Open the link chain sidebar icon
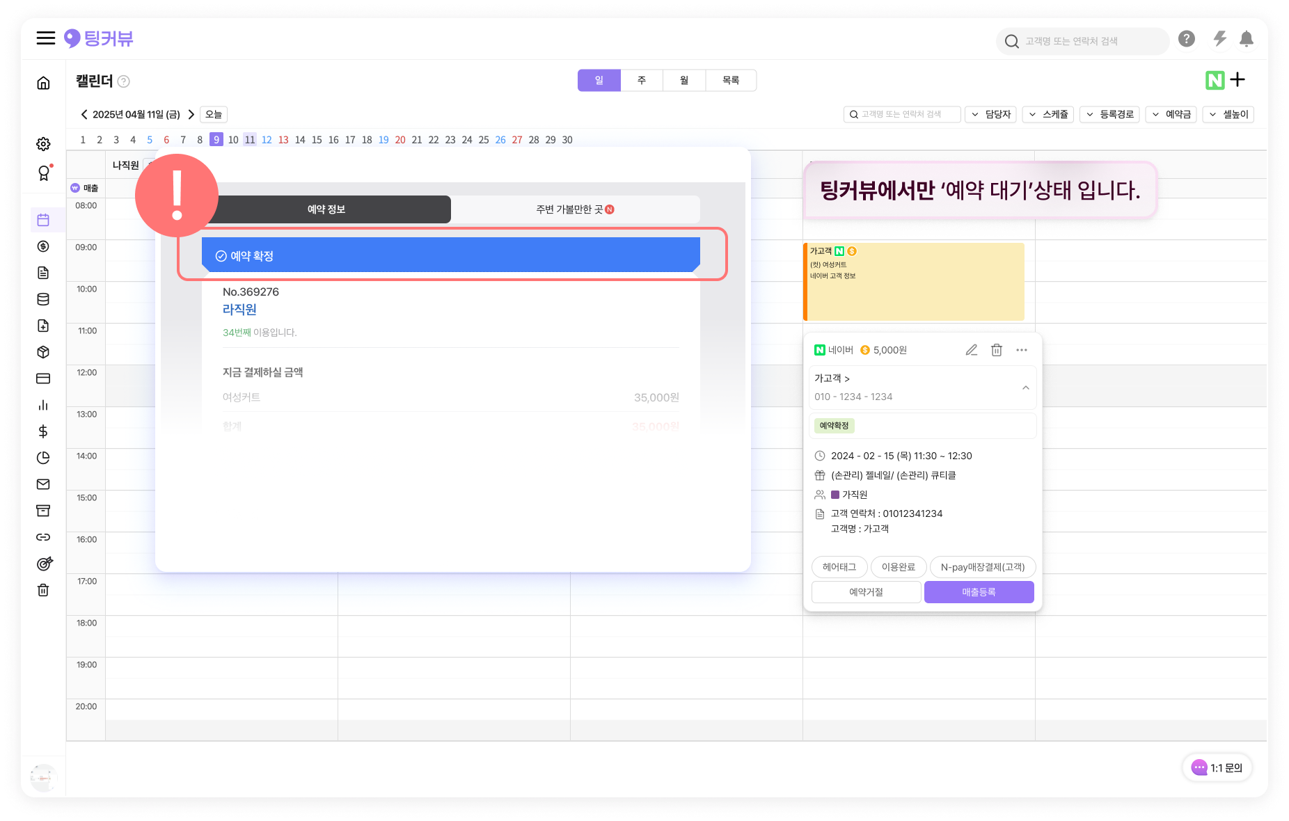This screenshot has height=821, width=1289. click(43, 537)
